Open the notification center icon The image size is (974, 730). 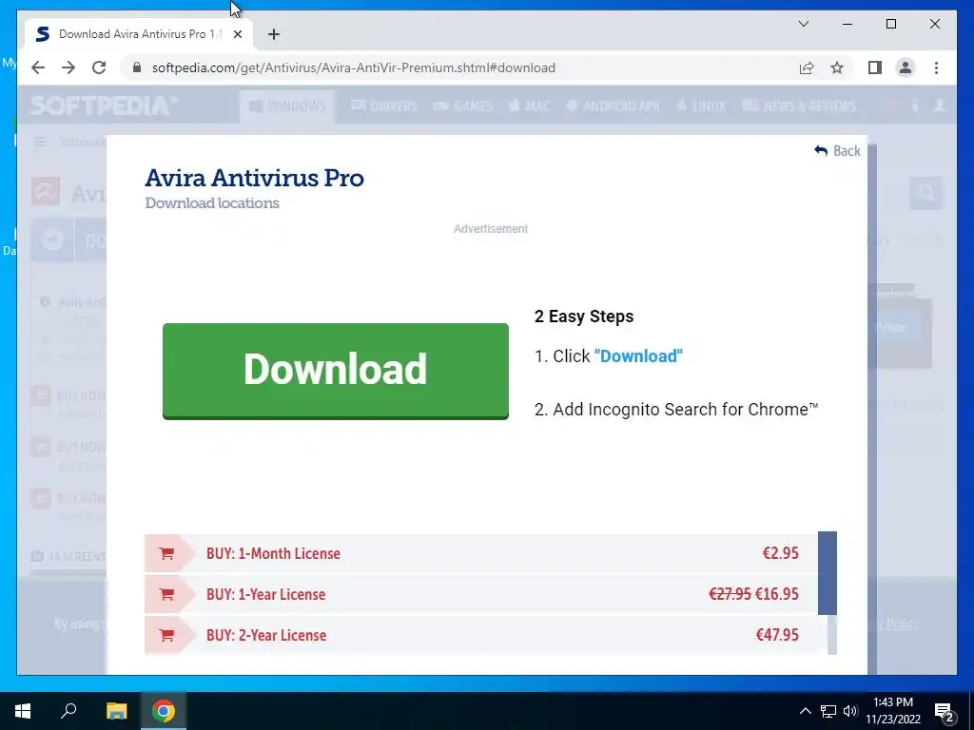(x=945, y=712)
